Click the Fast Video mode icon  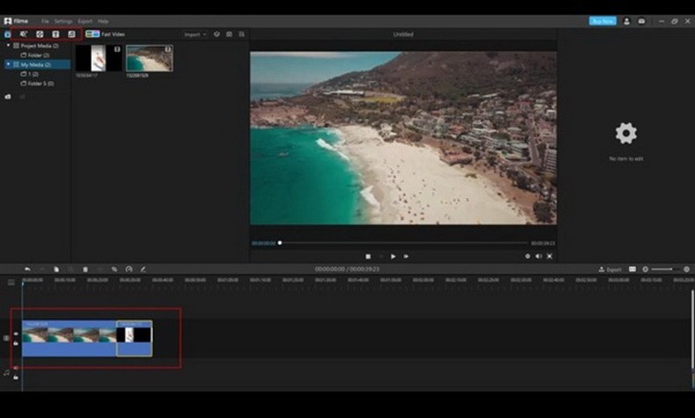pyautogui.click(x=91, y=34)
